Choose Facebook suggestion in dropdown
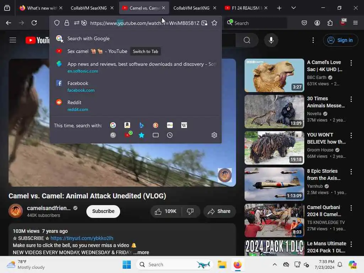364x273 pixels. (x=135, y=86)
